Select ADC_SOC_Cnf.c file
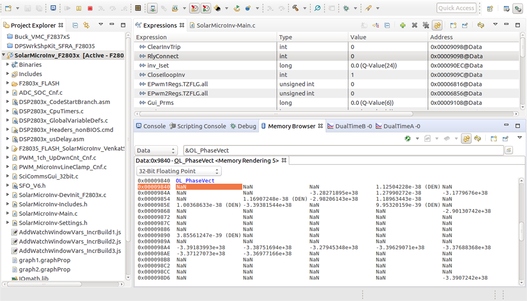 [41, 92]
